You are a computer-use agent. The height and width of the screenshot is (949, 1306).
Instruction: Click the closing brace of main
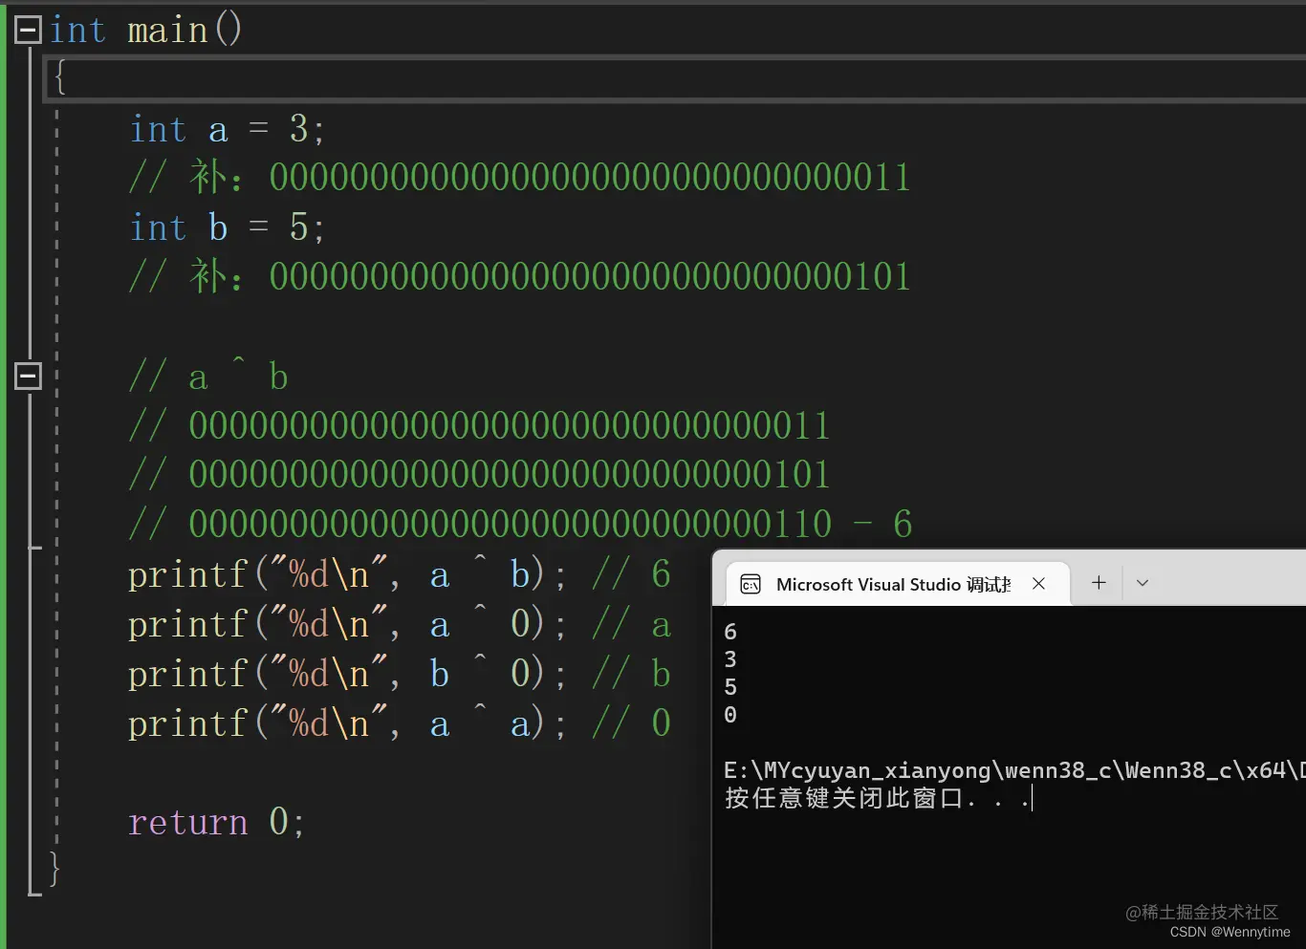(54, 869)
